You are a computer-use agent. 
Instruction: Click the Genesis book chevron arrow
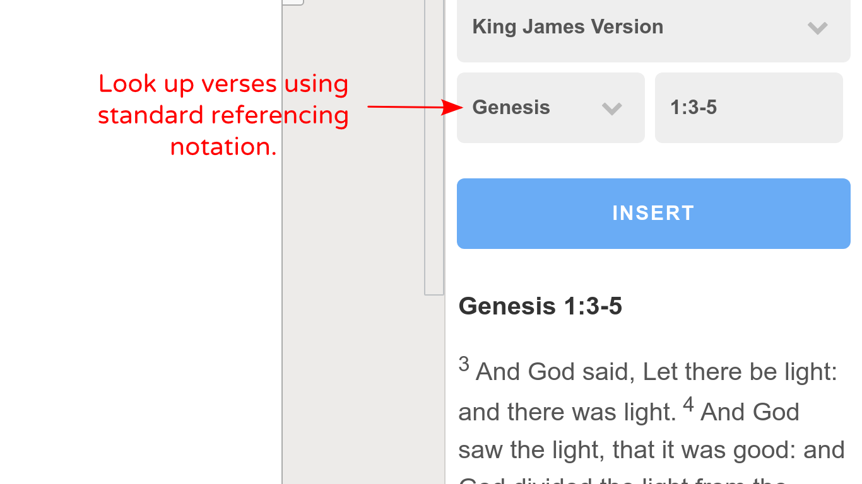611,108
